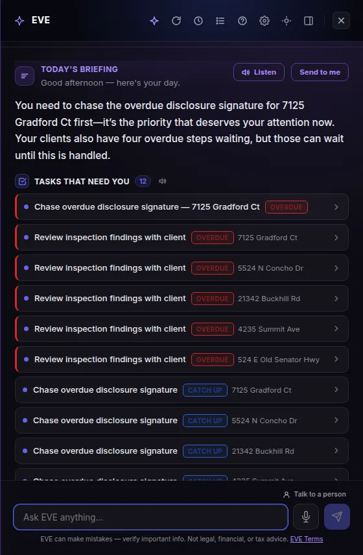Click the refresh icon in header
The width and height of the screenshot is (363, 555).
(x=176, y=21)
